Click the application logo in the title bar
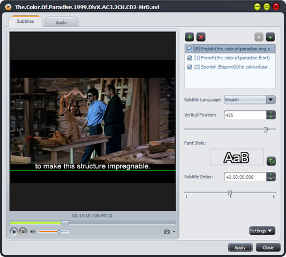Image resolution: width=286 pixels, height=257 pixels. 8,7
